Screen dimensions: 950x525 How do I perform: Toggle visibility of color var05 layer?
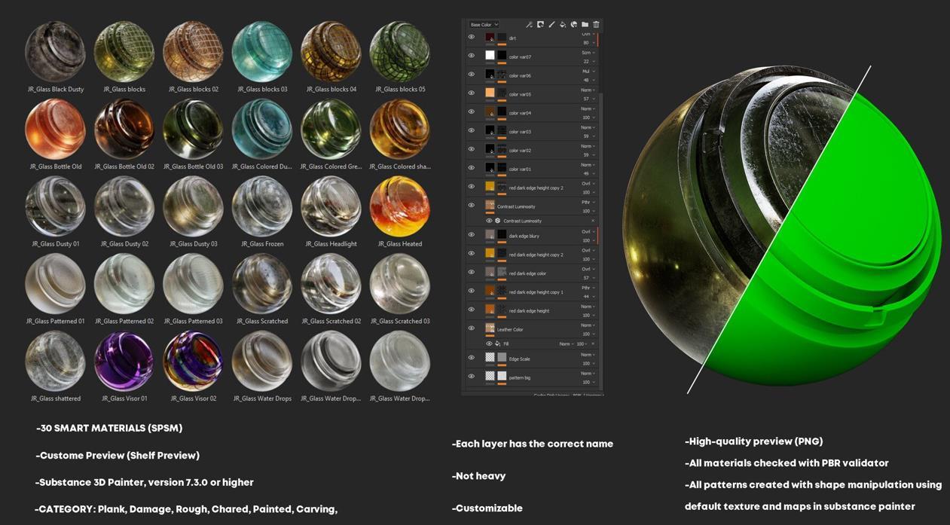click(x=472, y=93)
